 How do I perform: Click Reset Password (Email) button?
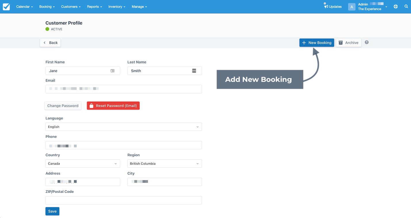coord(113,106)
